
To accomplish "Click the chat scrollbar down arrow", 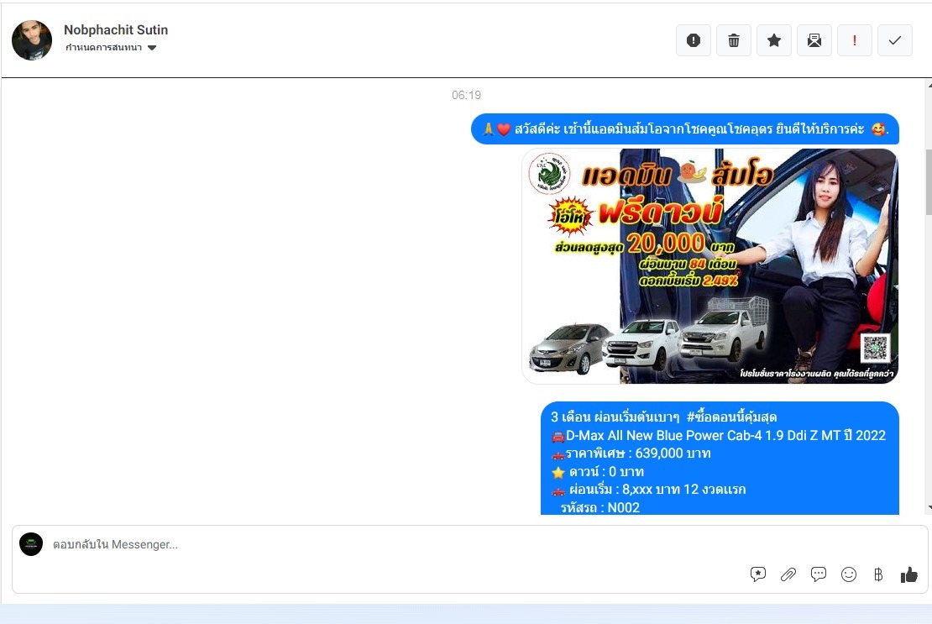I will [928, 508].
